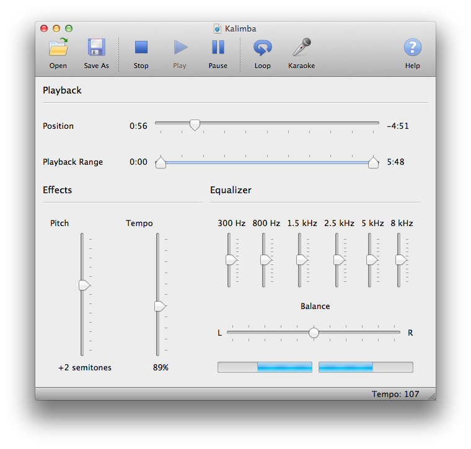Minimize window with yellow button
The width and height of the screenshot is (471, 449).
tap(56, 28)
